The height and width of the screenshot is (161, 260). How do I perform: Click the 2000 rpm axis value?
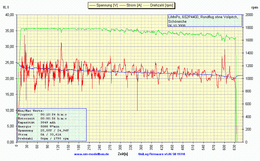pyautogui.click(x=249, y=15)
